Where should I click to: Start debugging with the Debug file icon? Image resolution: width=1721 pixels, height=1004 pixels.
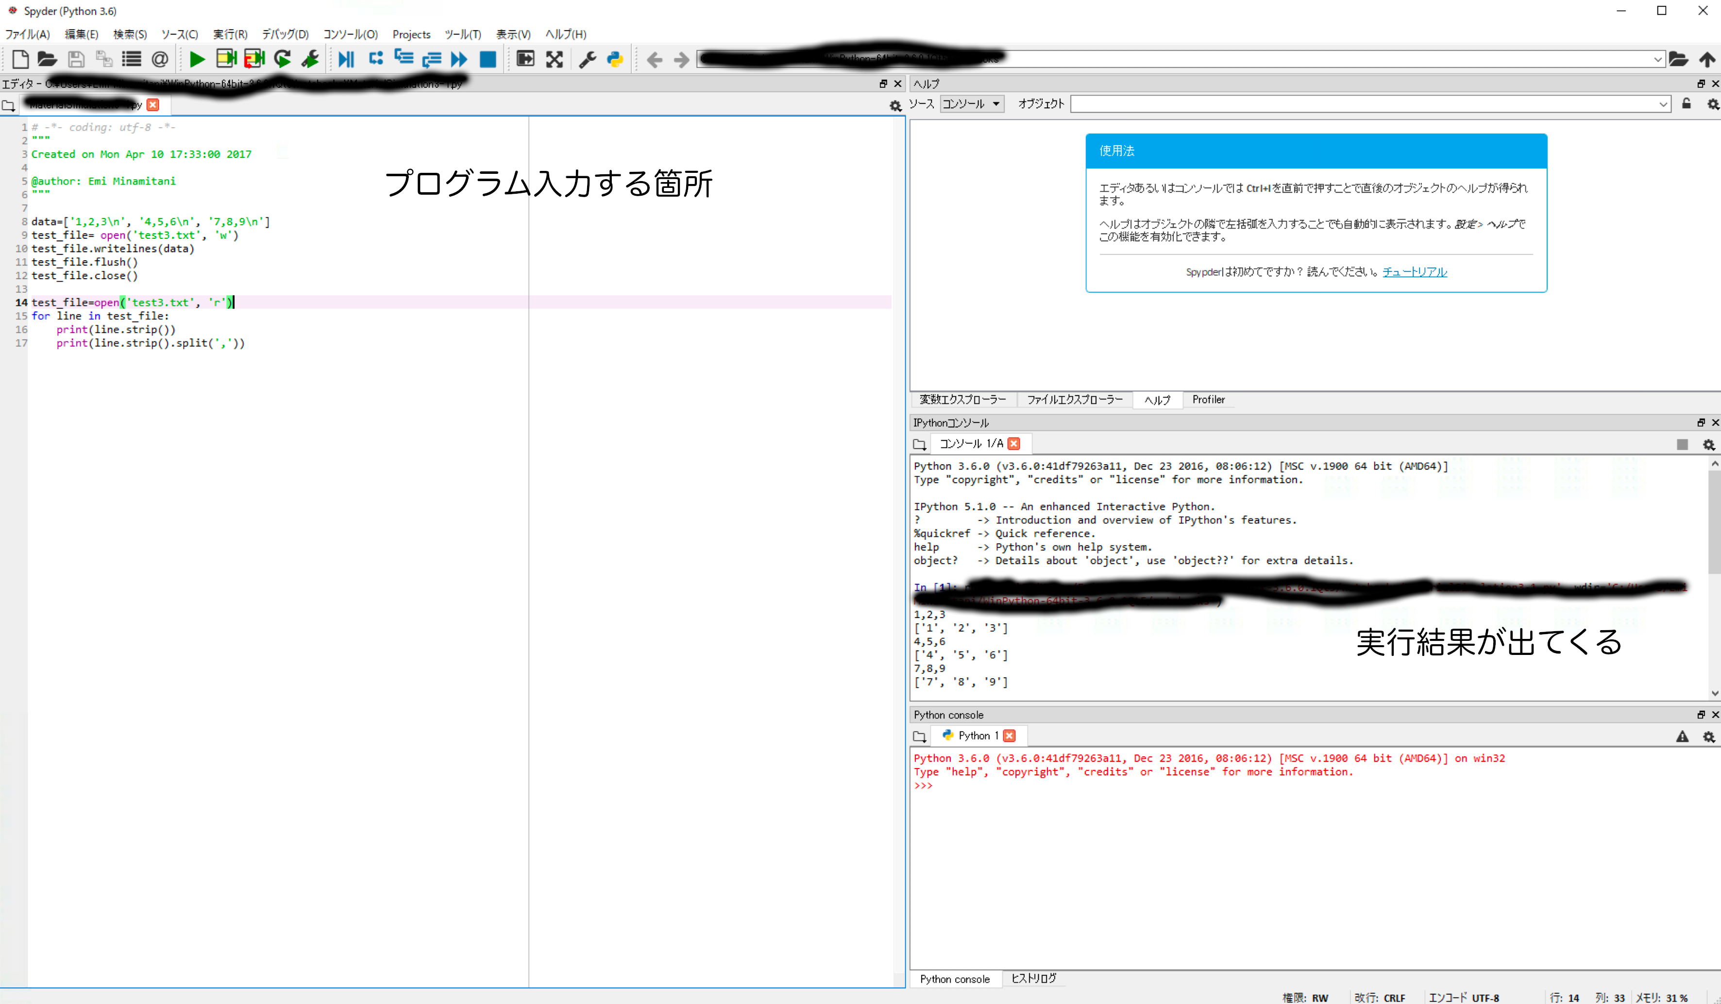(x=346, y=59)
